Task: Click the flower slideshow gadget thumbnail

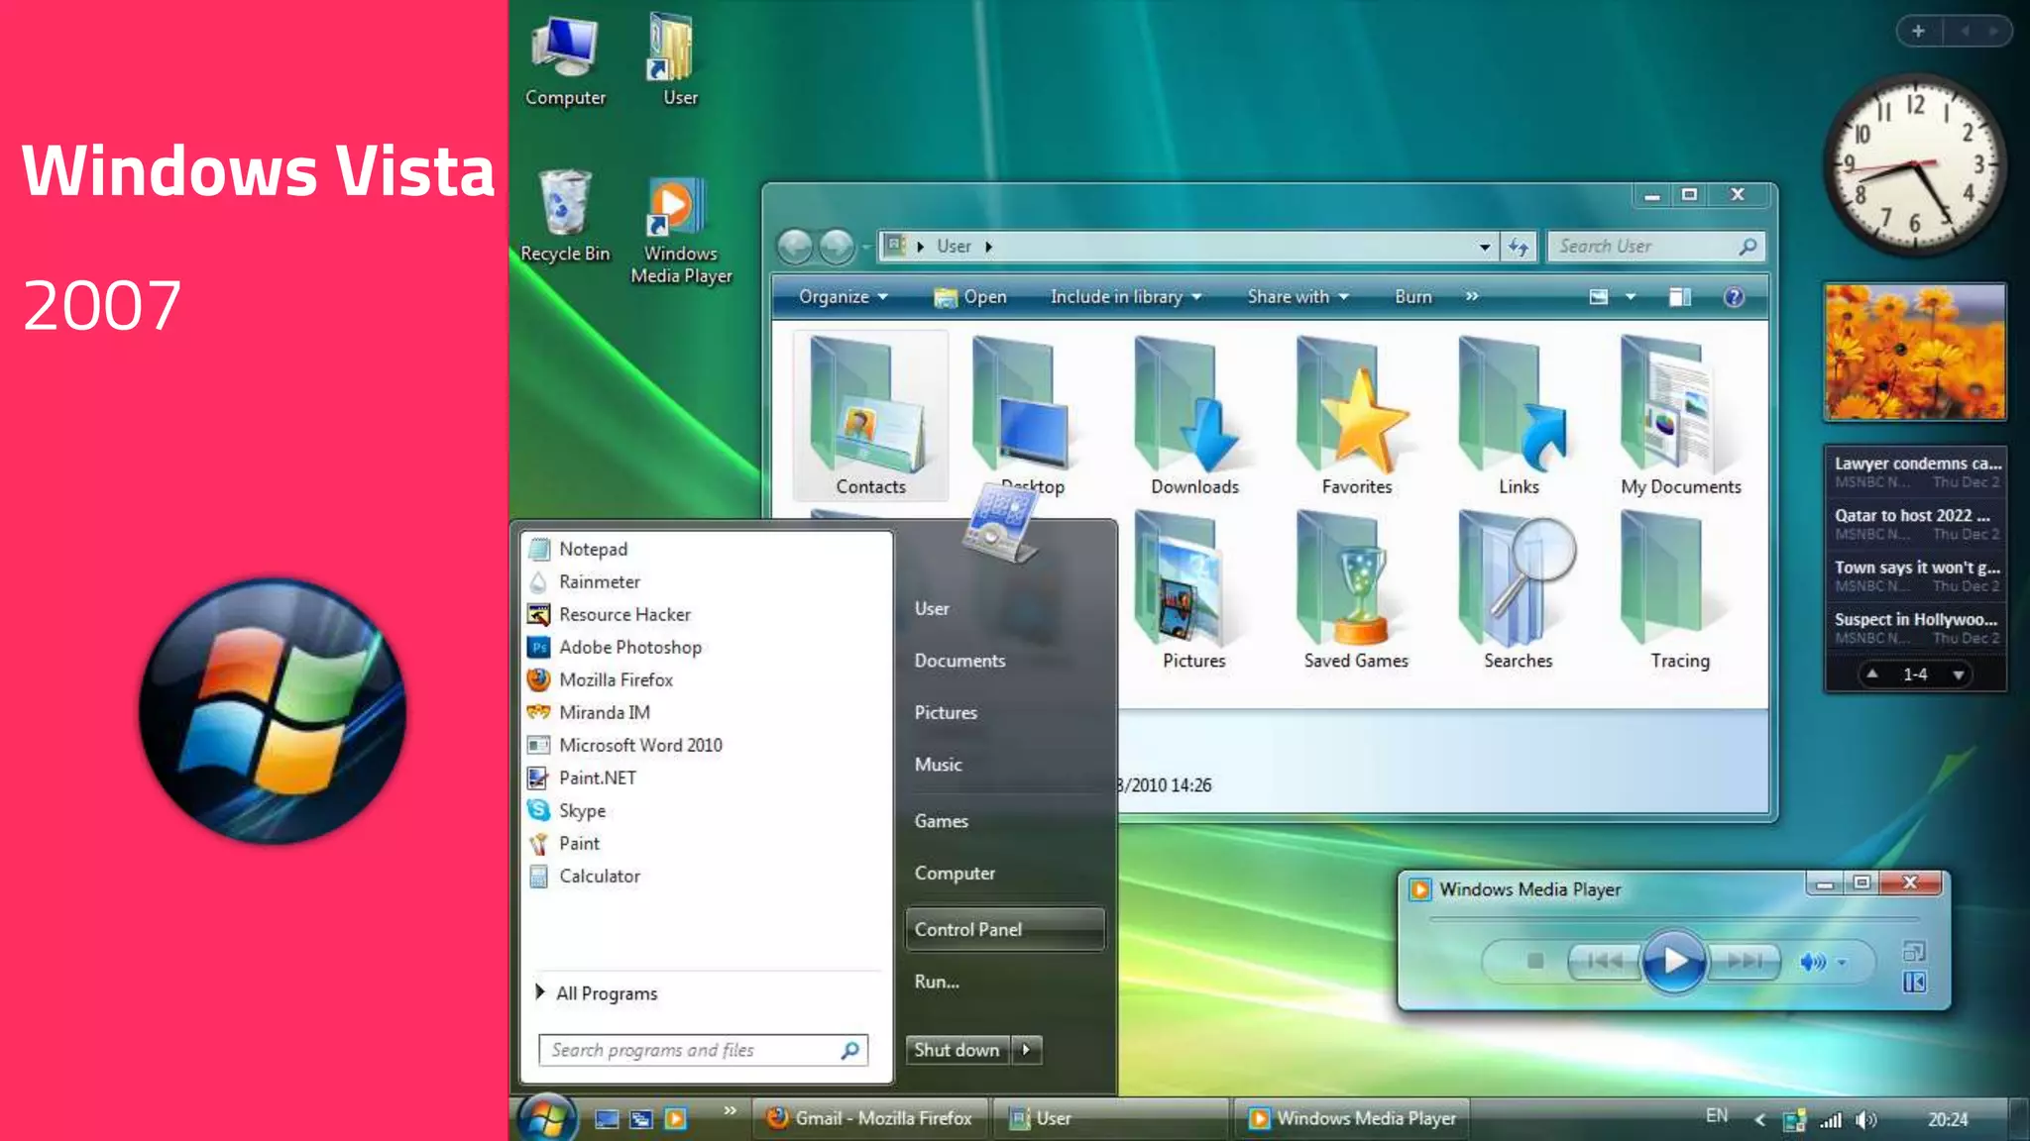Action: coord(1914,352)
